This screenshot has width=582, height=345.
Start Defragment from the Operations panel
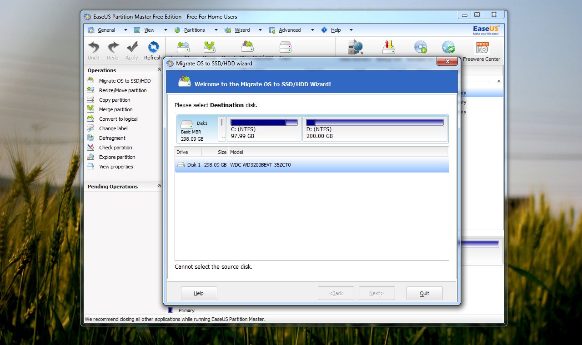click(x=112, y=138)
